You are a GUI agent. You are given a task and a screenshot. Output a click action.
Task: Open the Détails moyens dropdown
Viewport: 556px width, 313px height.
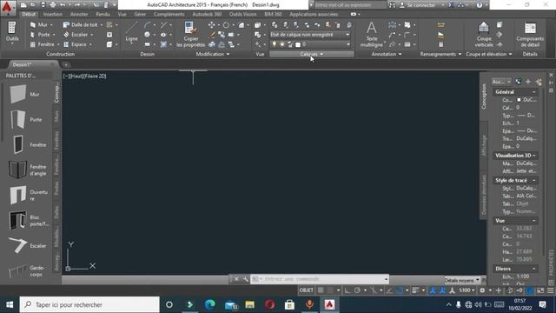point(462,280)
